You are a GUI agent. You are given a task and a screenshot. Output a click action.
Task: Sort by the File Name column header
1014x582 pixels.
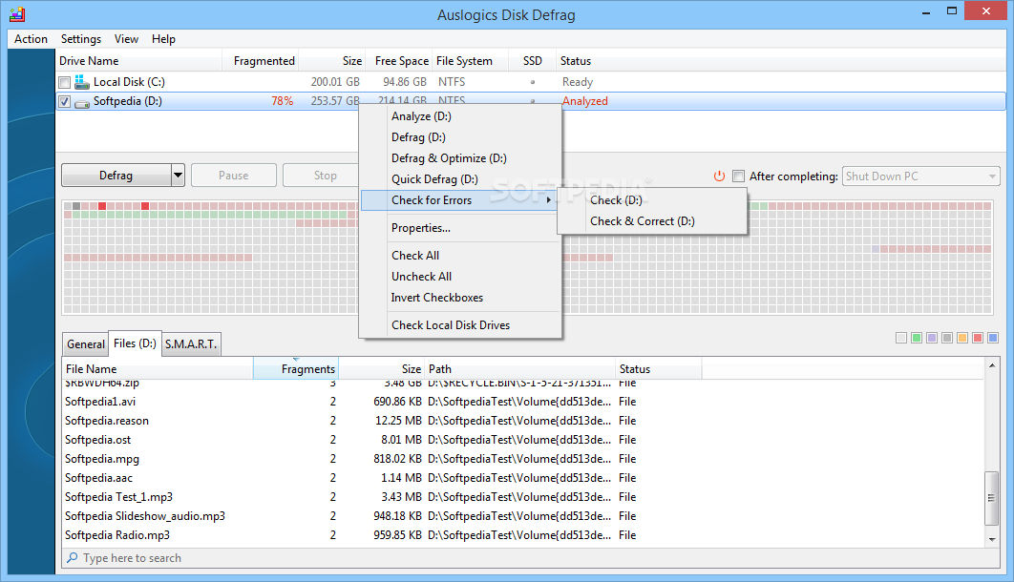(x=158, y=369)
